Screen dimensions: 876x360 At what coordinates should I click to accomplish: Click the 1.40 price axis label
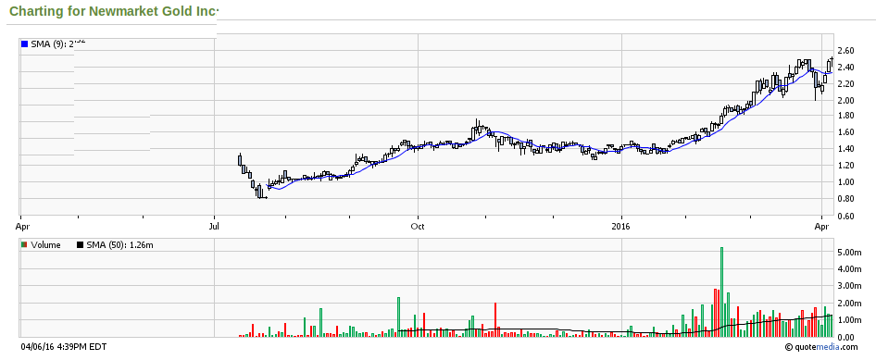(846, 149)
